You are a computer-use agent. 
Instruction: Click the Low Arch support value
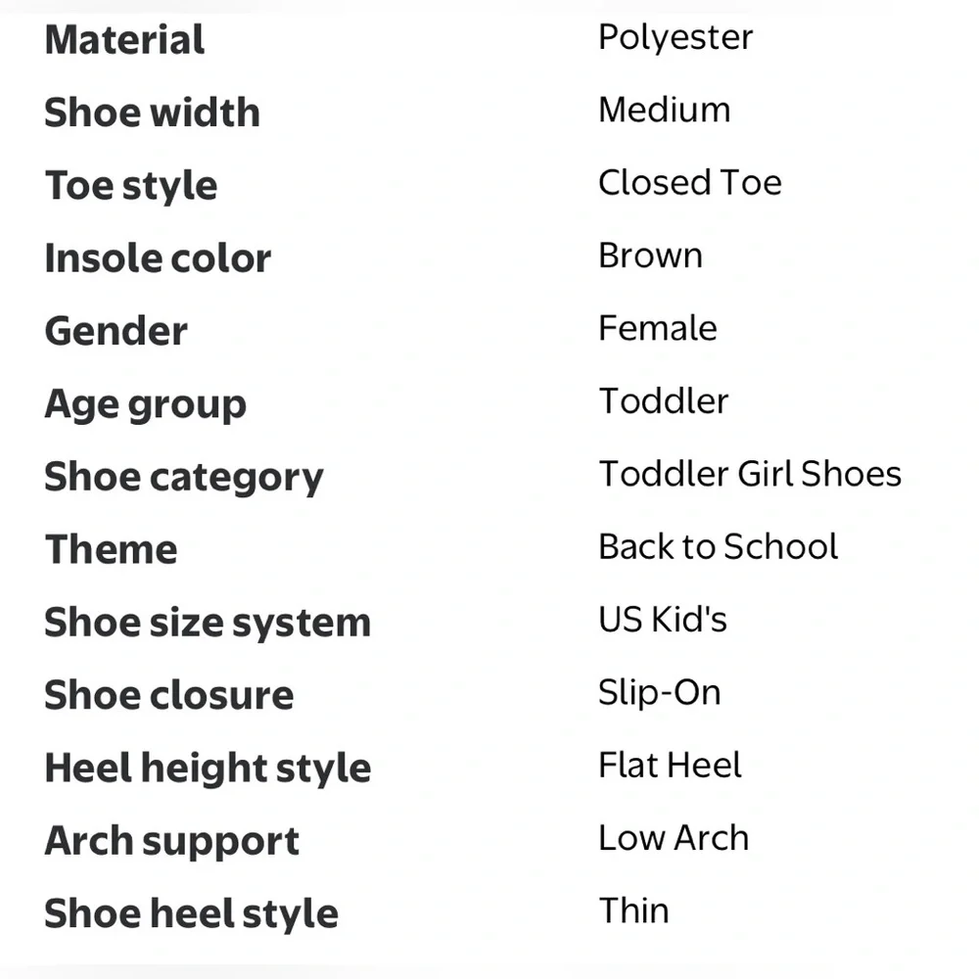pos(674,838)
